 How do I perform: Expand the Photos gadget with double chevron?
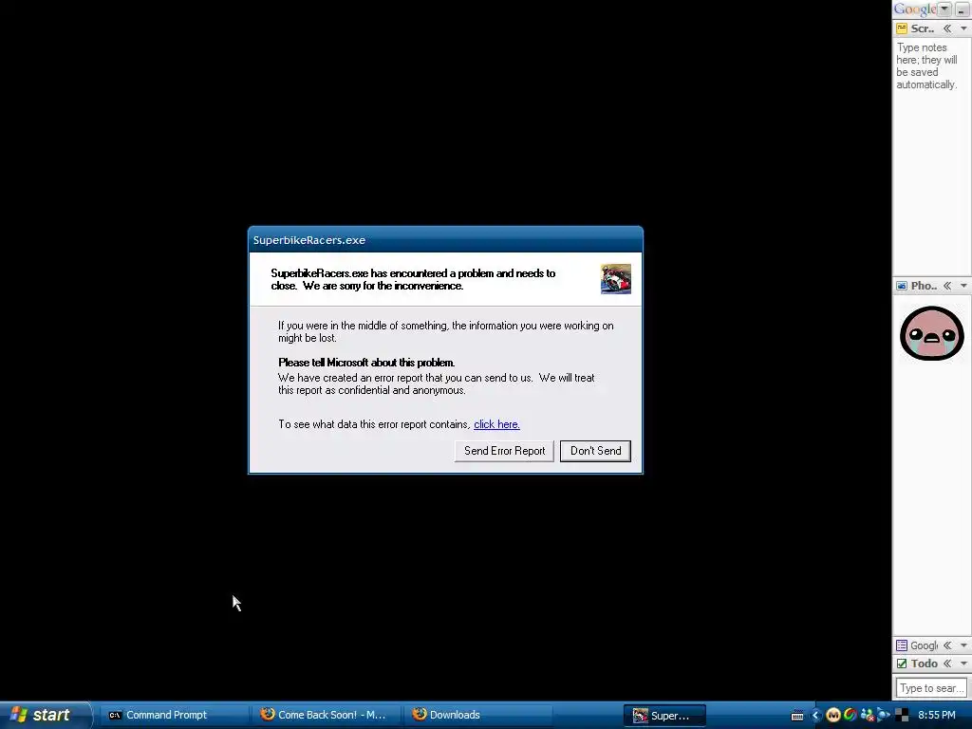click(947, 286)
